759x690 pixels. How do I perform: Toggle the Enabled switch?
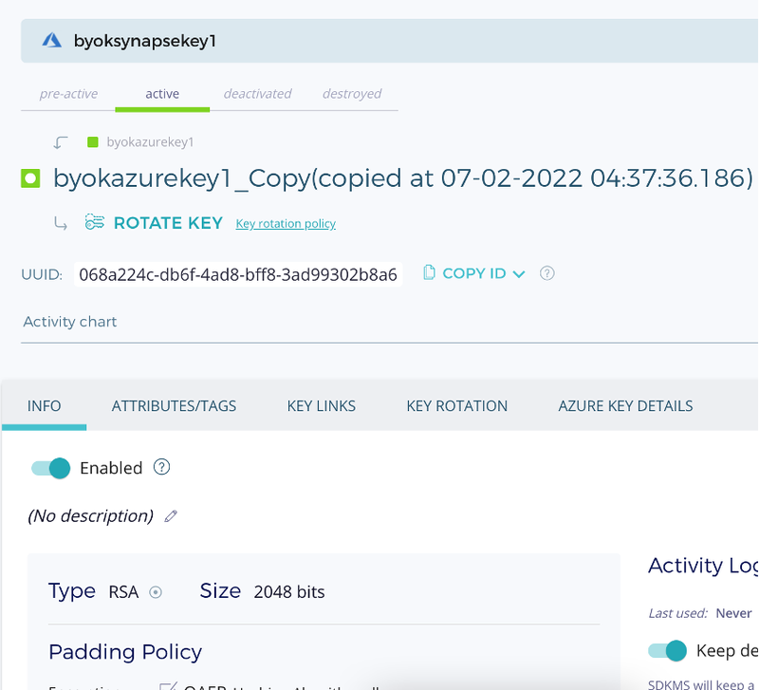(x=51, y=468)
